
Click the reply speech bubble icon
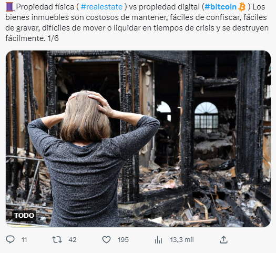click(x=10, y=240)
